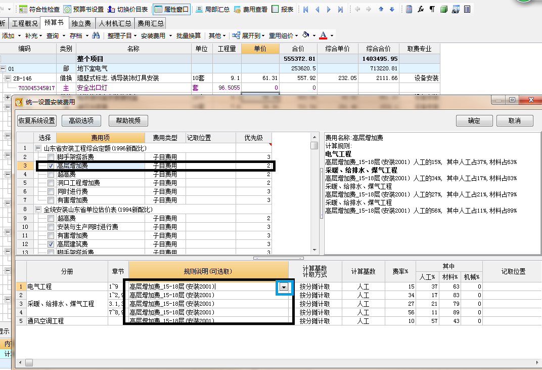Click the 批量换算 button
Screen dimensions: 542x370
pos(189,35)
